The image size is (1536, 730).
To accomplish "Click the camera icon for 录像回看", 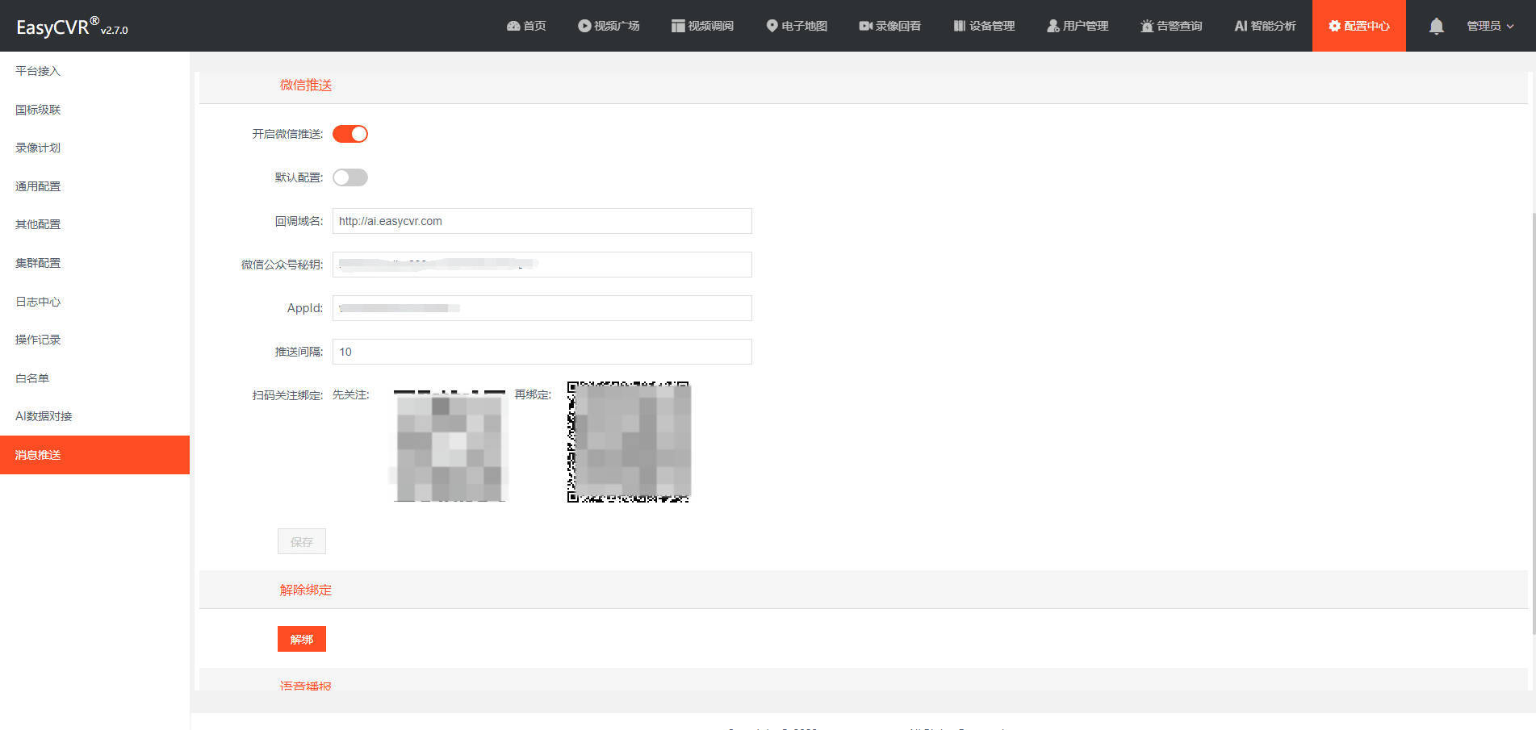I will 865,26.
